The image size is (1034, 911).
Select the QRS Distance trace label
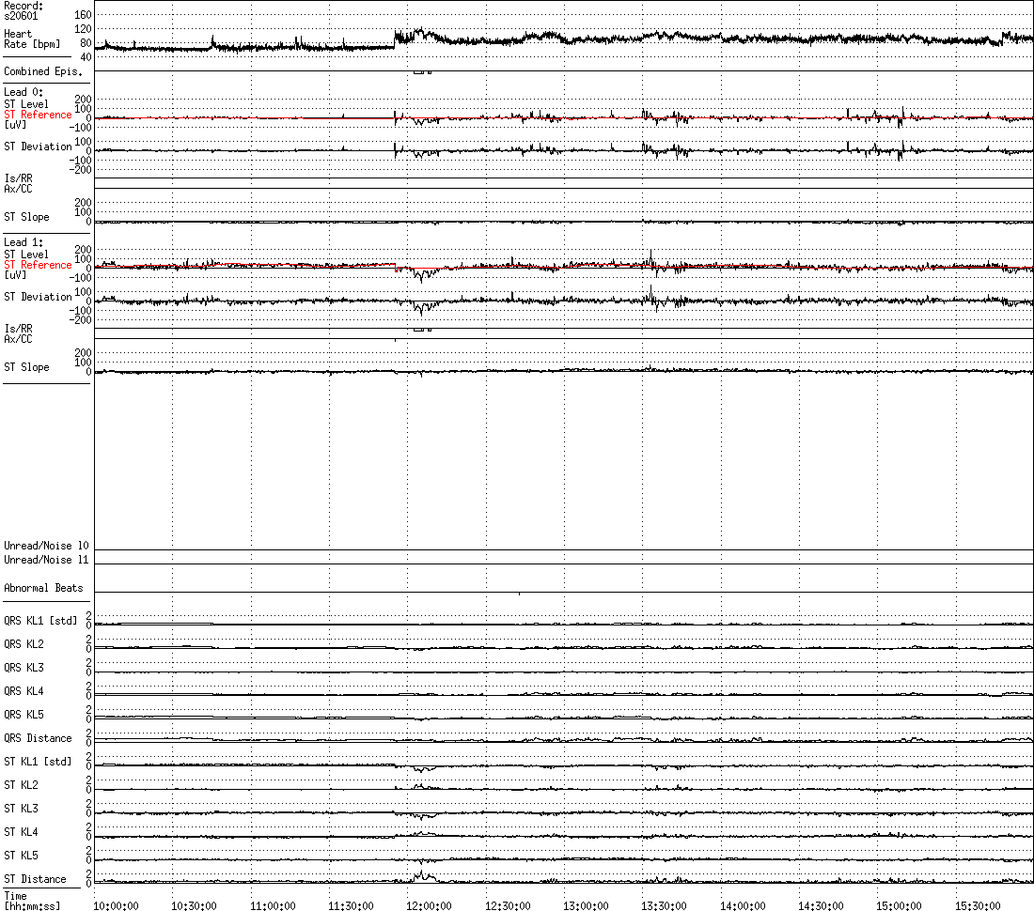point(38,738)
